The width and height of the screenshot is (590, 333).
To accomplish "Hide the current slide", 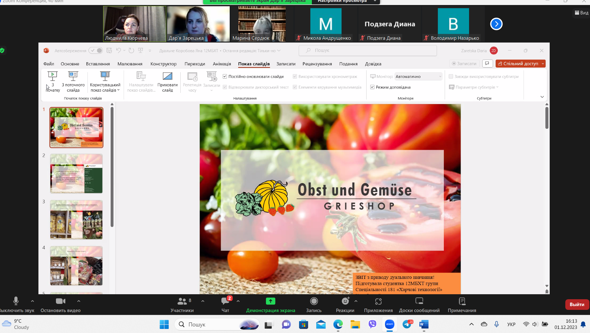I will [x=167, y=82].
